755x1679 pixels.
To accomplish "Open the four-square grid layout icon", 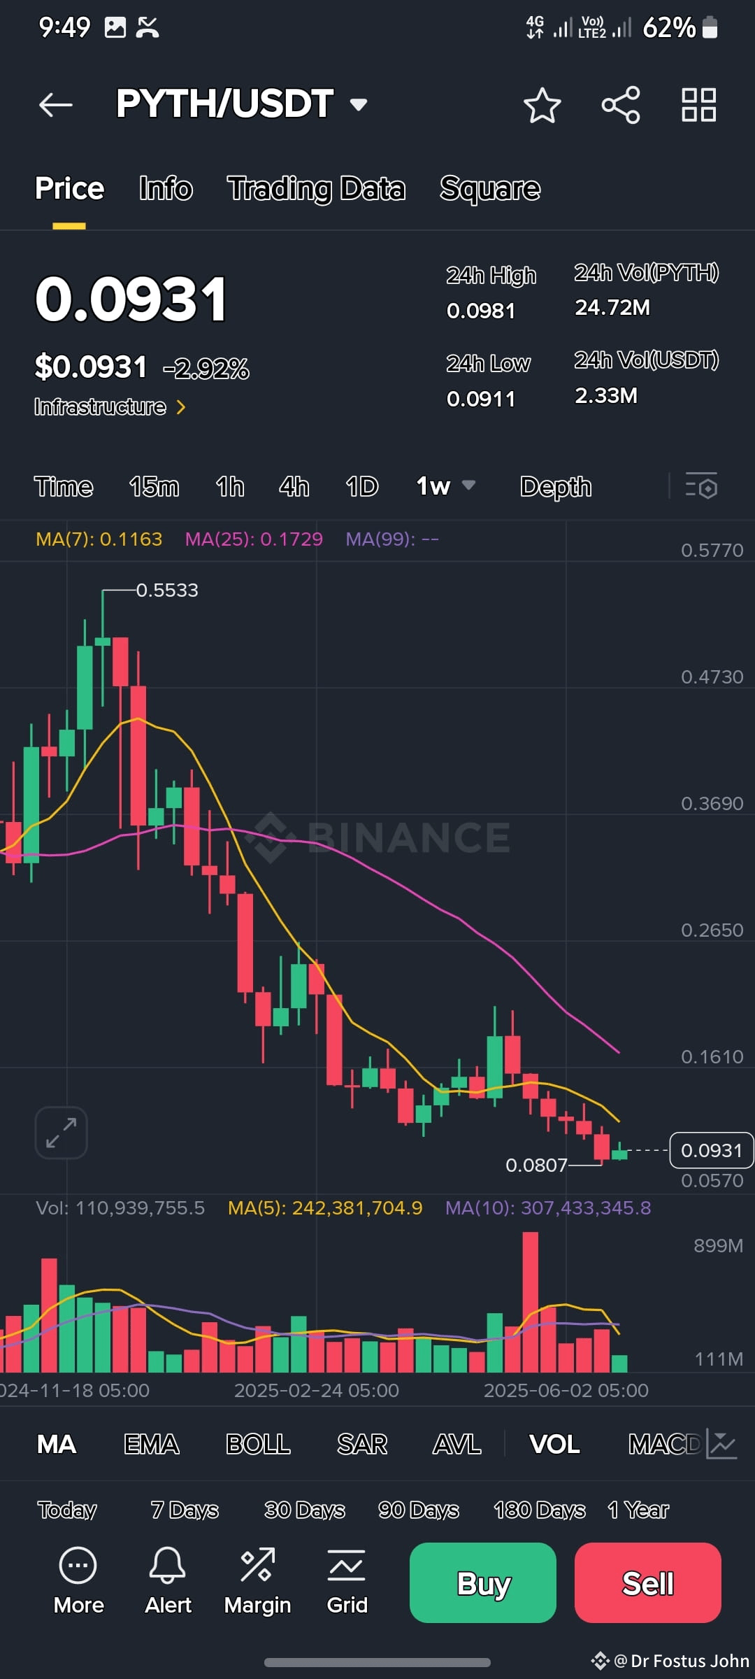I will coord(699,105).
